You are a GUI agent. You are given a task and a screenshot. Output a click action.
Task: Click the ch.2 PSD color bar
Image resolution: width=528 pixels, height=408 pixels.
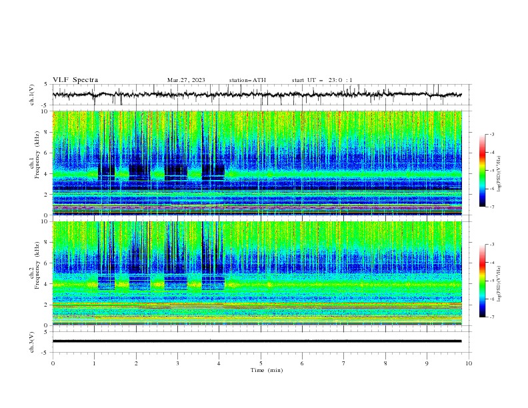pos(482,281)
